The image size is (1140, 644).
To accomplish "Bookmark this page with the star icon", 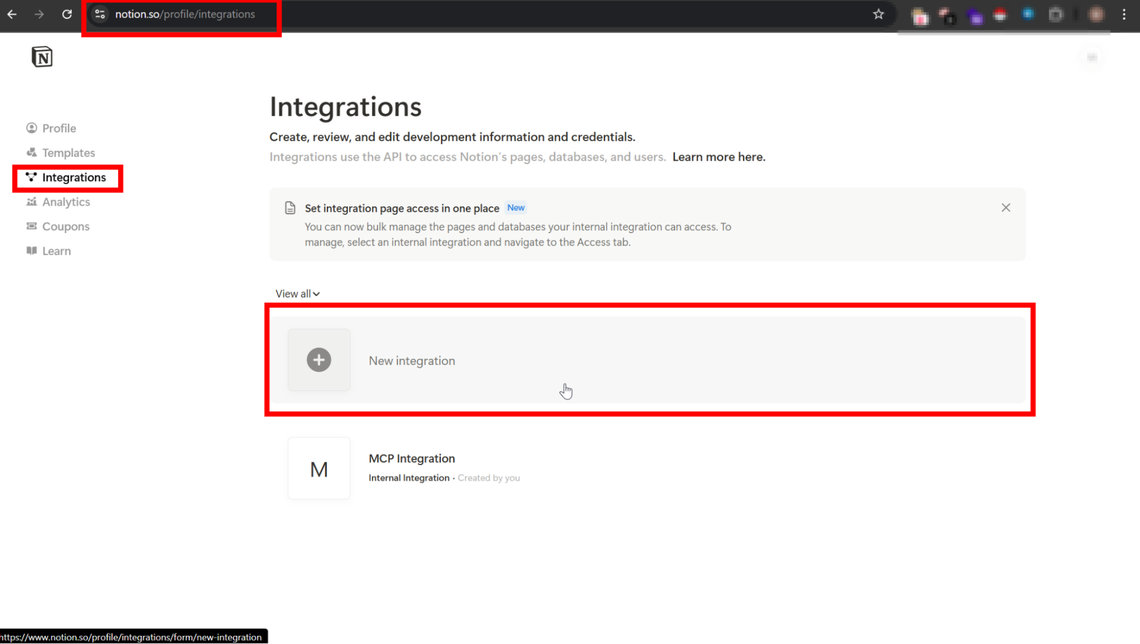I will click(x=878, y=14).
